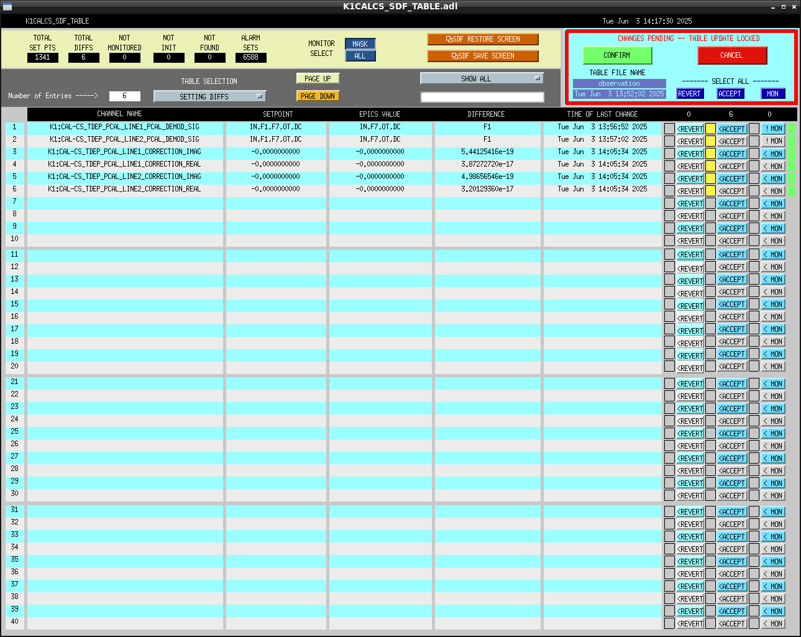Screen dimensions: 801x637
Task: Click the empty filter text field
Action: point(482,97)
